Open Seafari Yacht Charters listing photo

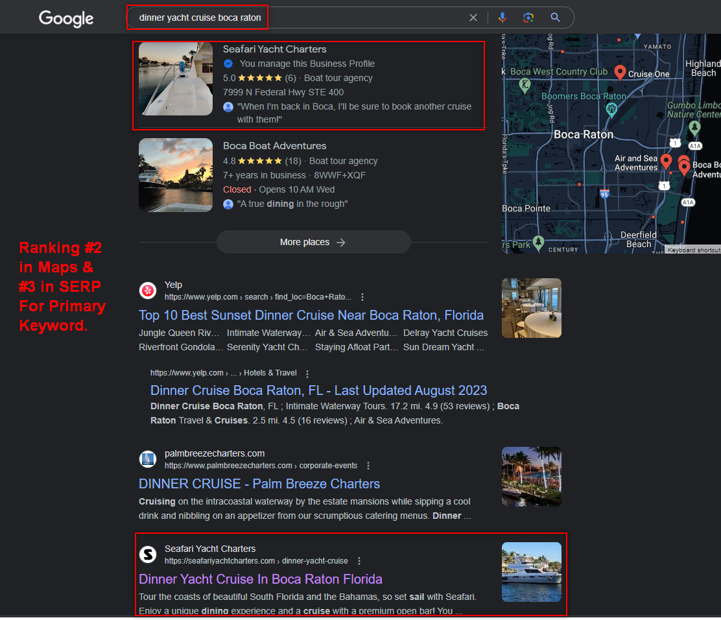(176, 78)
